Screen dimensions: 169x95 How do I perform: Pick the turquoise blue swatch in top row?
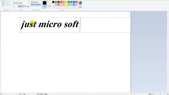[71, 2]
